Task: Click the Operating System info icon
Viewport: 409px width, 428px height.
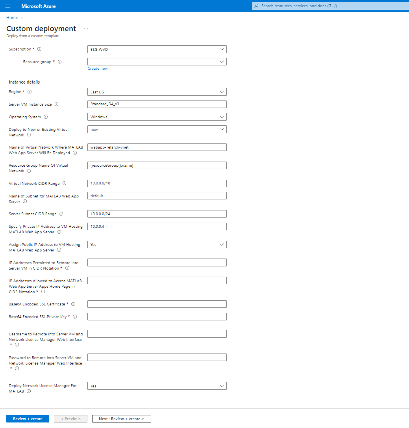Action: tap(46, 117)
